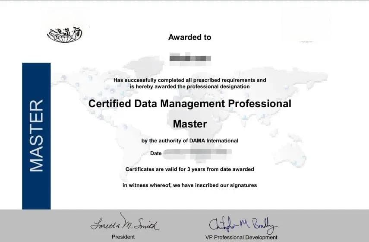Viewport: 369px width, 242px height.
Task: Click 'Certified Data Management Professional' title
Action: coord(189,104)
